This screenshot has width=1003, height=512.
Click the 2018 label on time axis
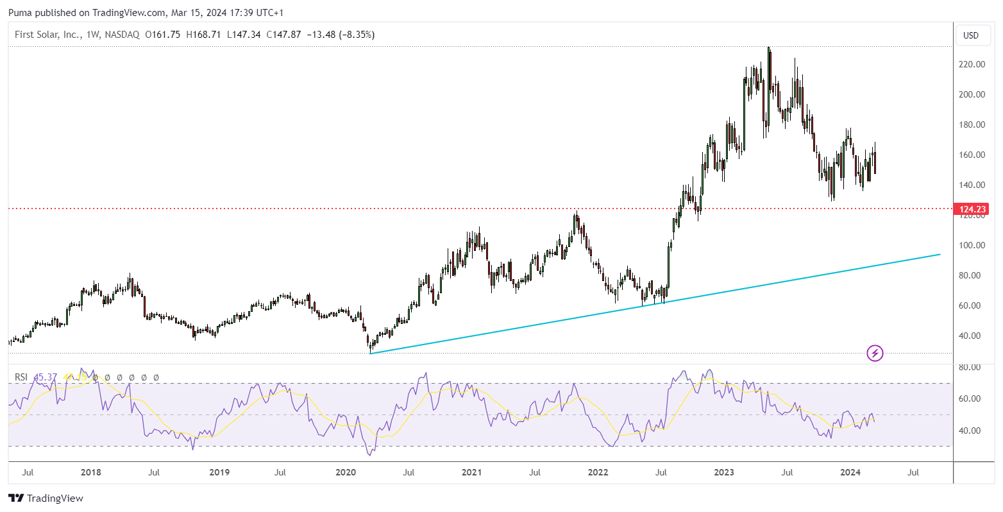coord(91,473)
